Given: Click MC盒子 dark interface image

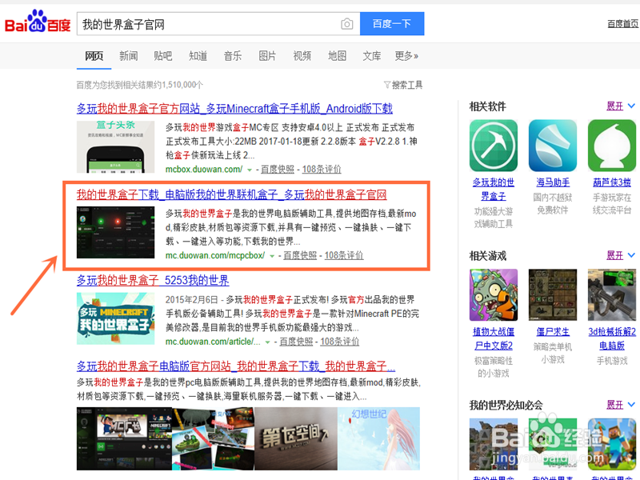Looking at the screenshot, I should pyautogui.click(x=125, y=438).
